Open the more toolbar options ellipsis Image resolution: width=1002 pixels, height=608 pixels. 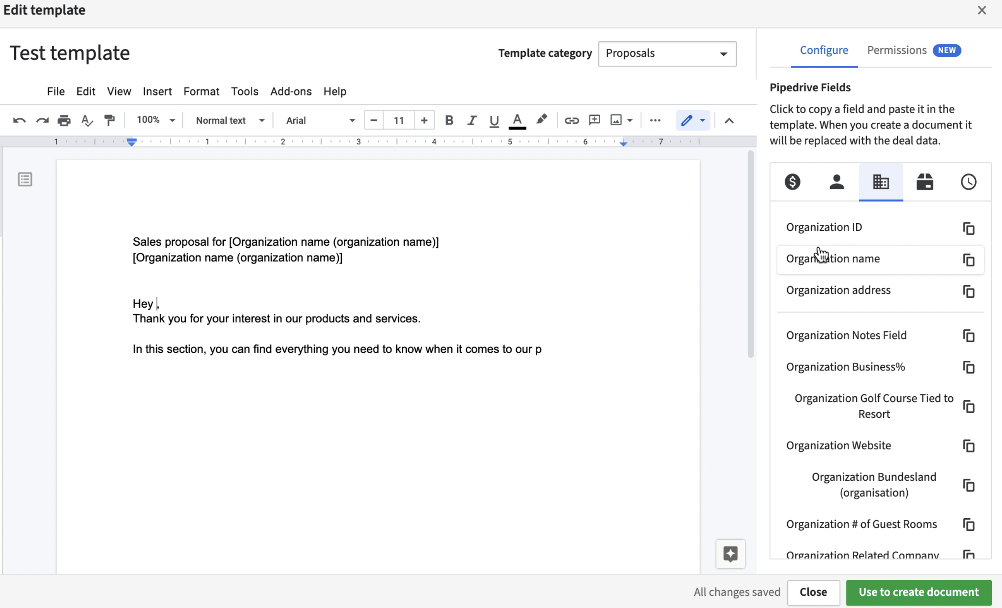(x=655, y=120)
